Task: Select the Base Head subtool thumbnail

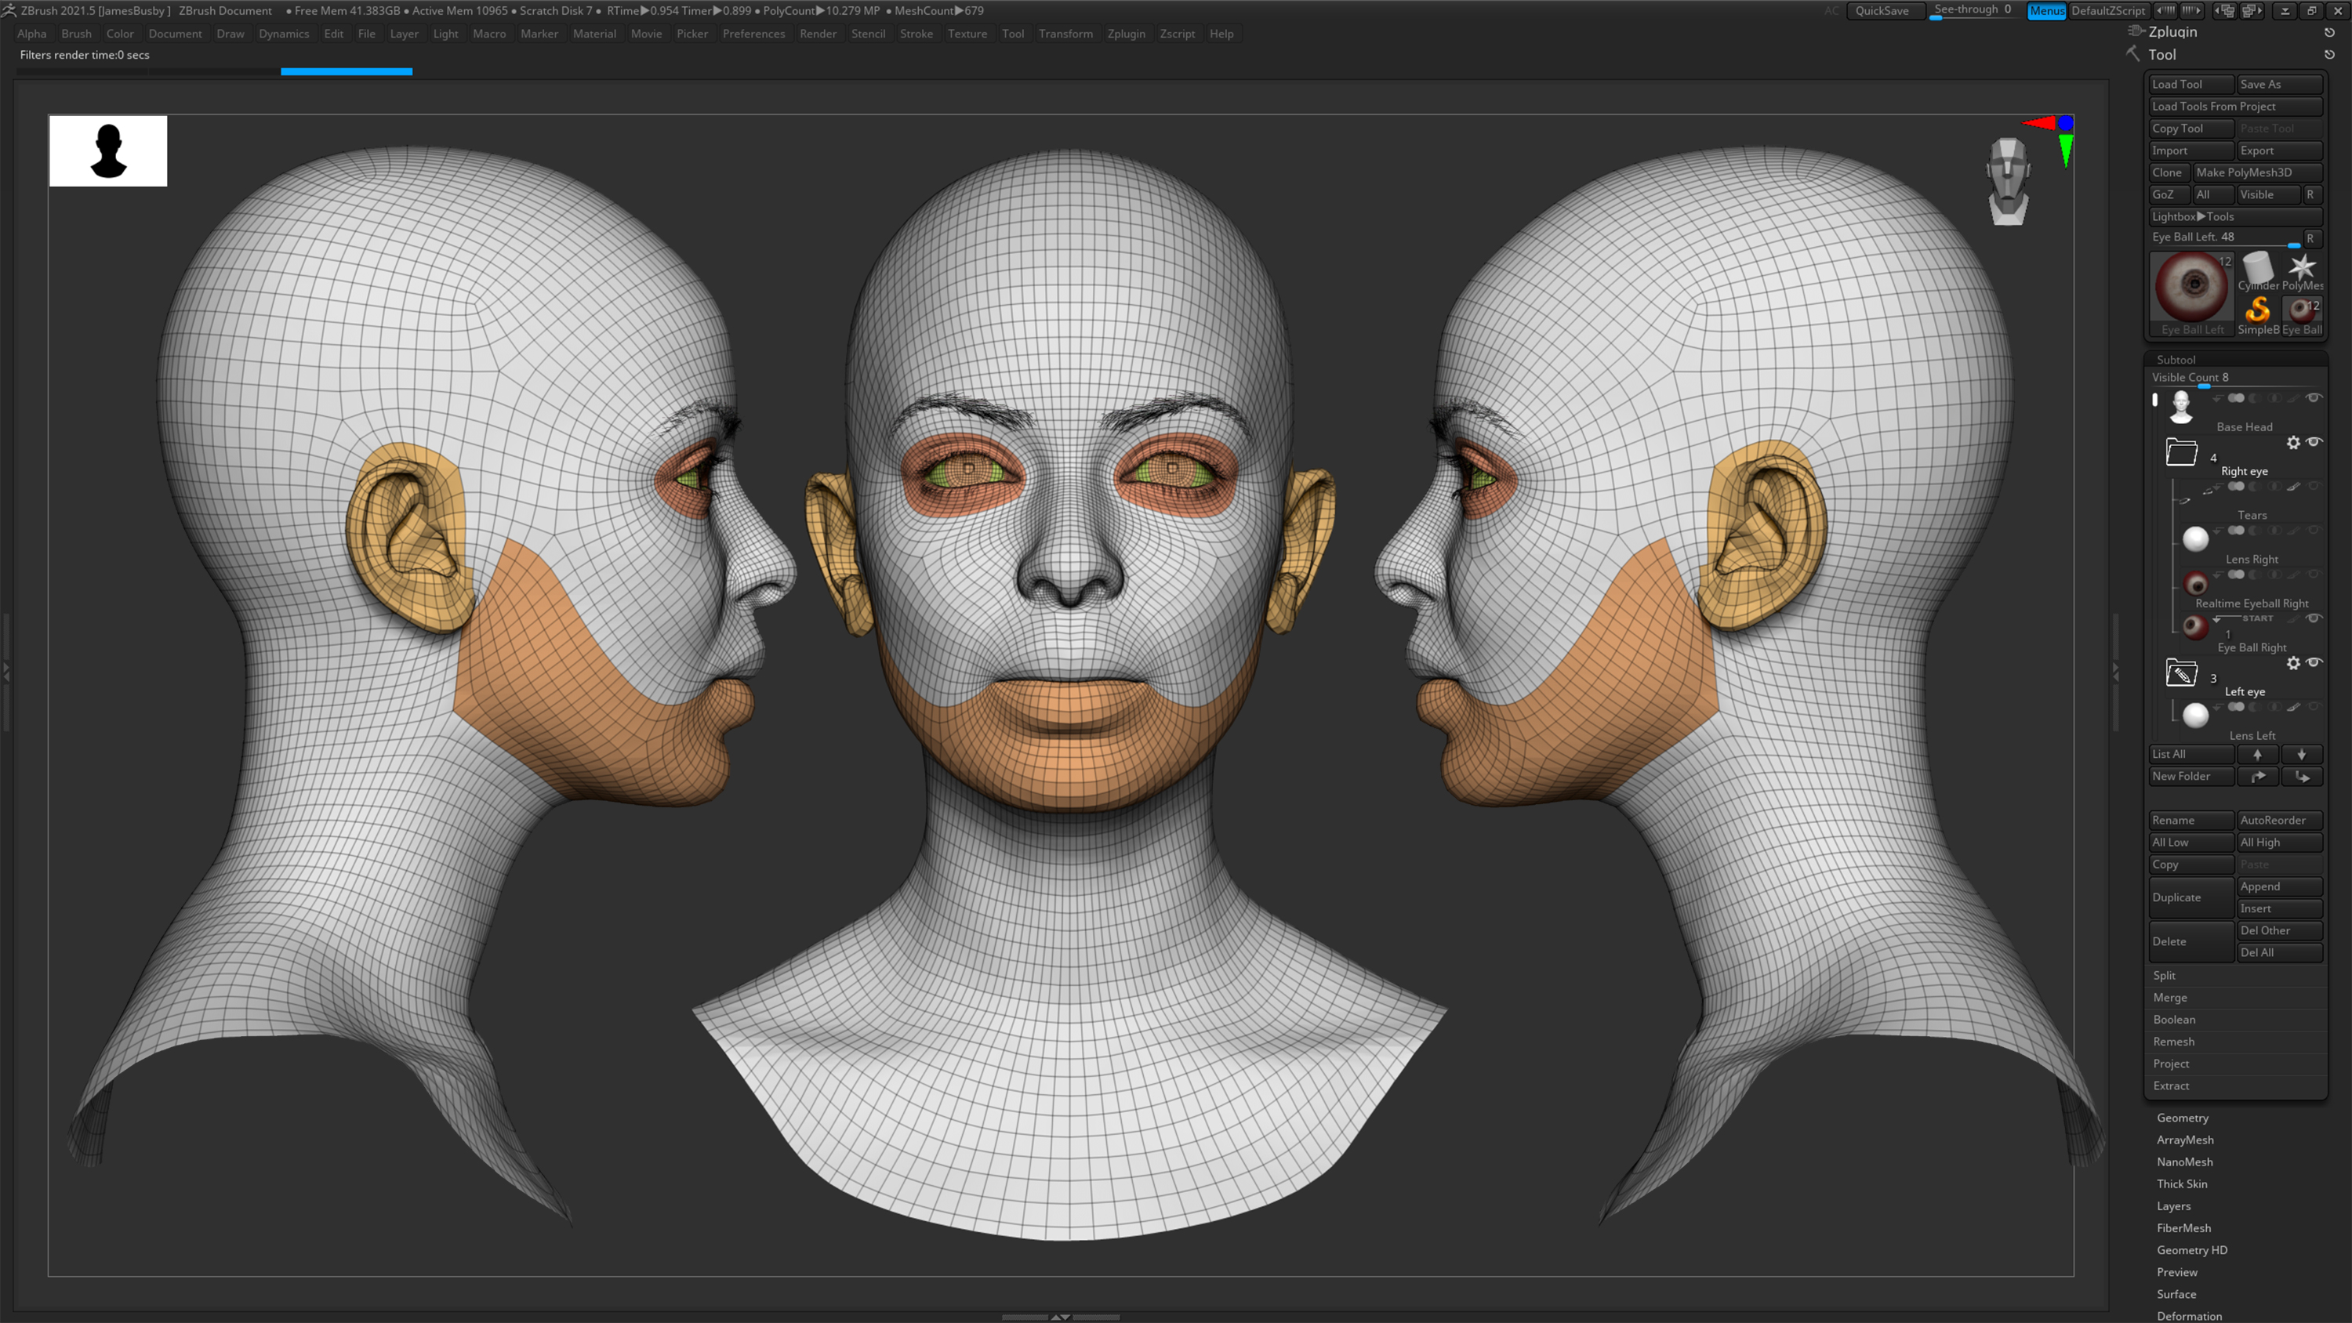Action: click(2181, 405)
